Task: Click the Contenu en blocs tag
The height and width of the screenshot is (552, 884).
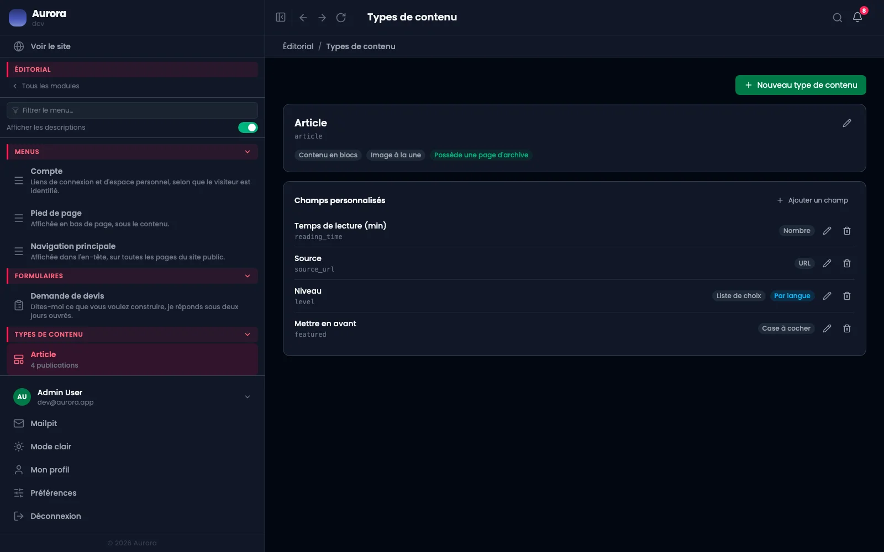Action: pos(328,155)
